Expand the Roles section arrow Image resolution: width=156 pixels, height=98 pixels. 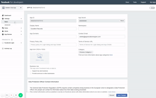click(21, 28)
